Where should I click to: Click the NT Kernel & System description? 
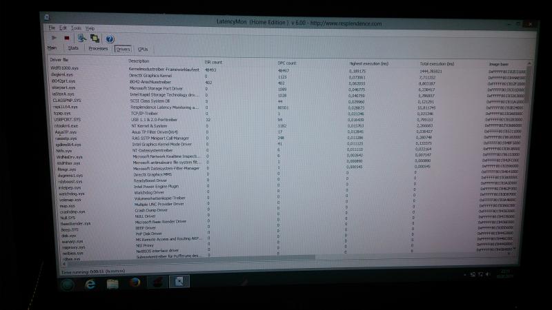coord(149,126)
